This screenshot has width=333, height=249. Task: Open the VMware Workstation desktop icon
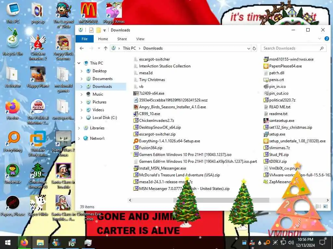coord(38,144)
